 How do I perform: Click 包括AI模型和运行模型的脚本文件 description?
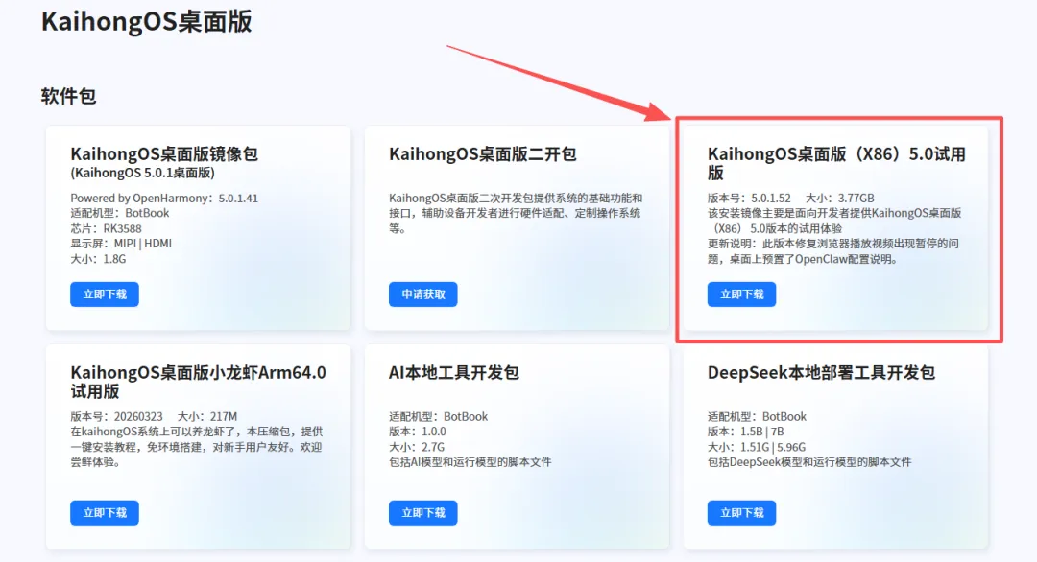pos(470,462)
